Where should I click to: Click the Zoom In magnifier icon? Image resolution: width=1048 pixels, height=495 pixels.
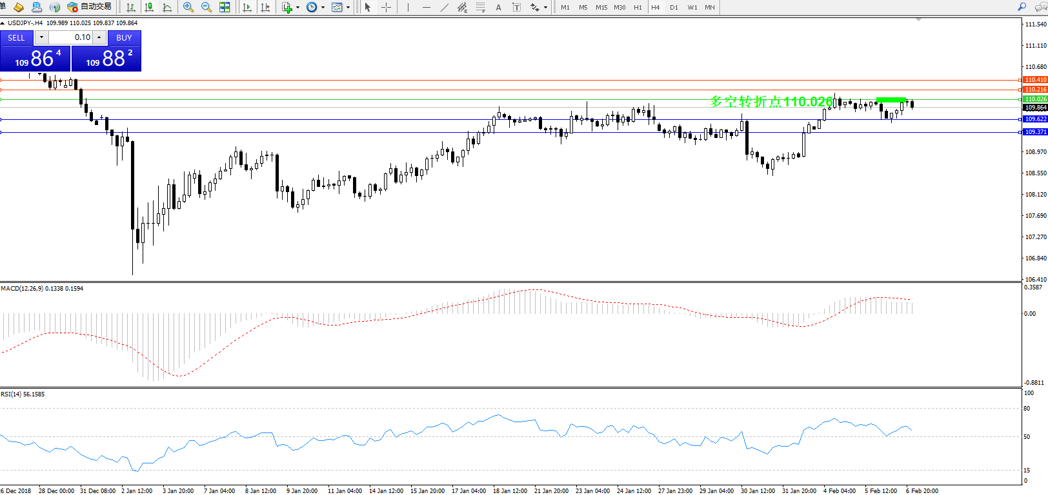pos(188,7)
